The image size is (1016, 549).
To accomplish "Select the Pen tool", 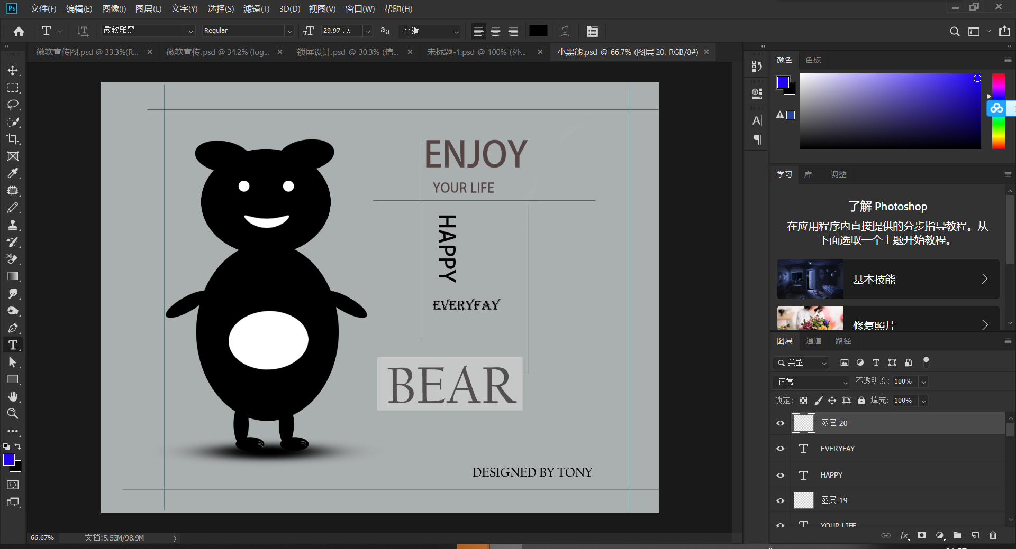I will (13, 328).
